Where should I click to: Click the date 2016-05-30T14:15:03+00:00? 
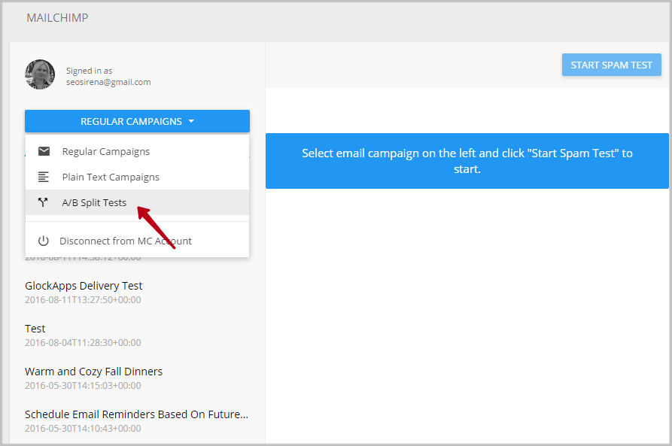(x=83, y=386)
